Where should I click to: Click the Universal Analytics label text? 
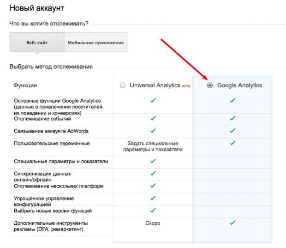pos(155,85)
